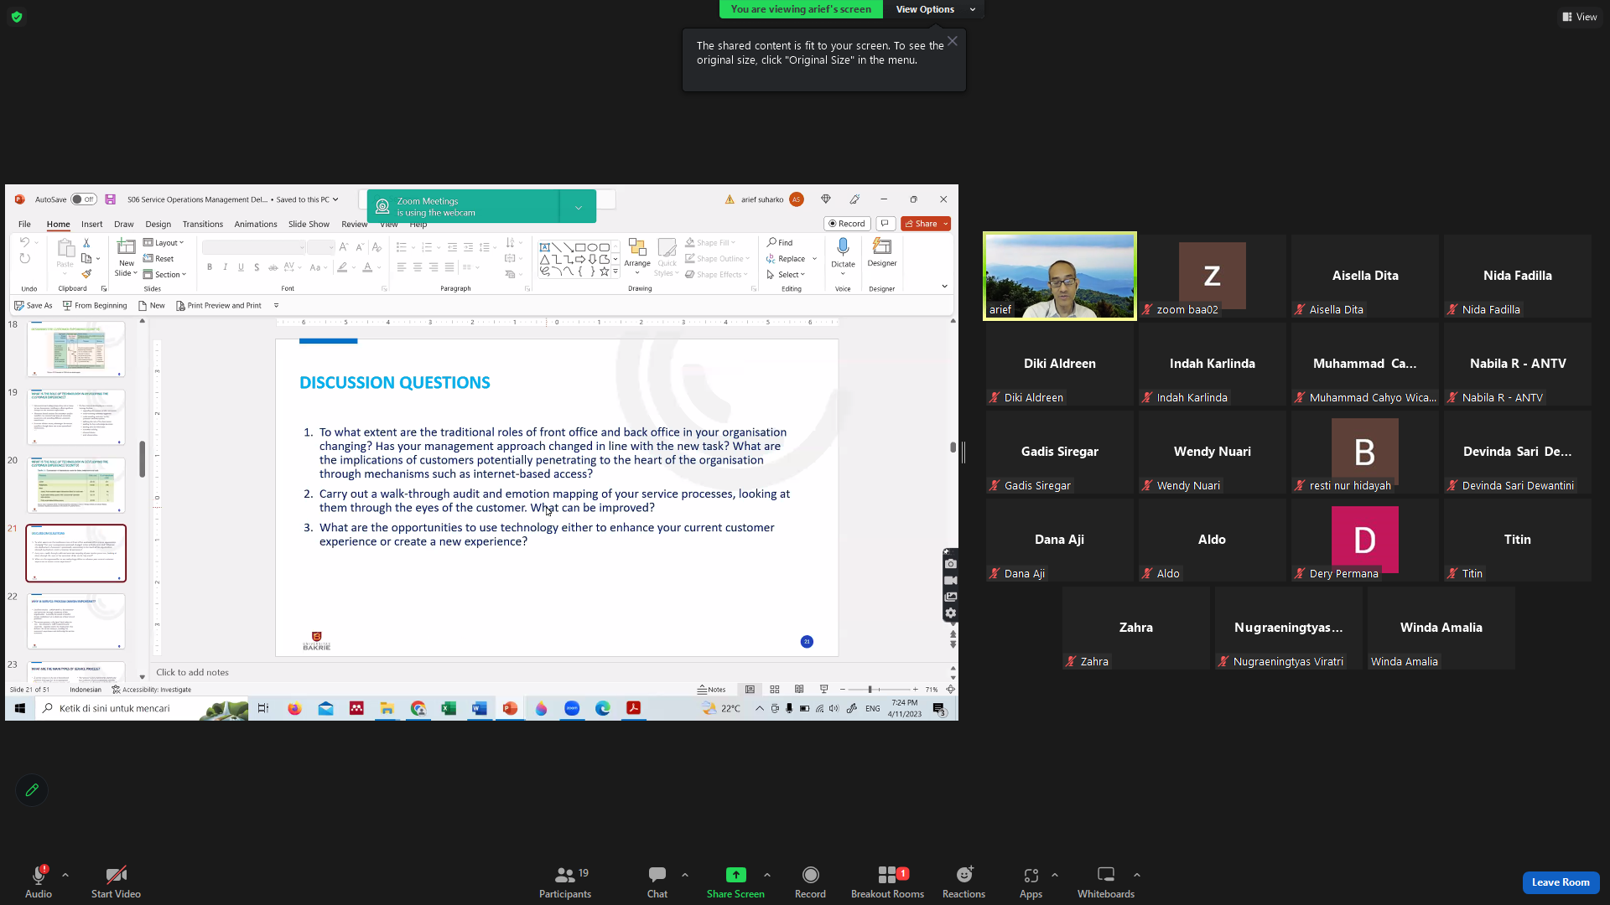Switch to Slide Sorter view
This screenshot has width=1610, height=905.
775,690
